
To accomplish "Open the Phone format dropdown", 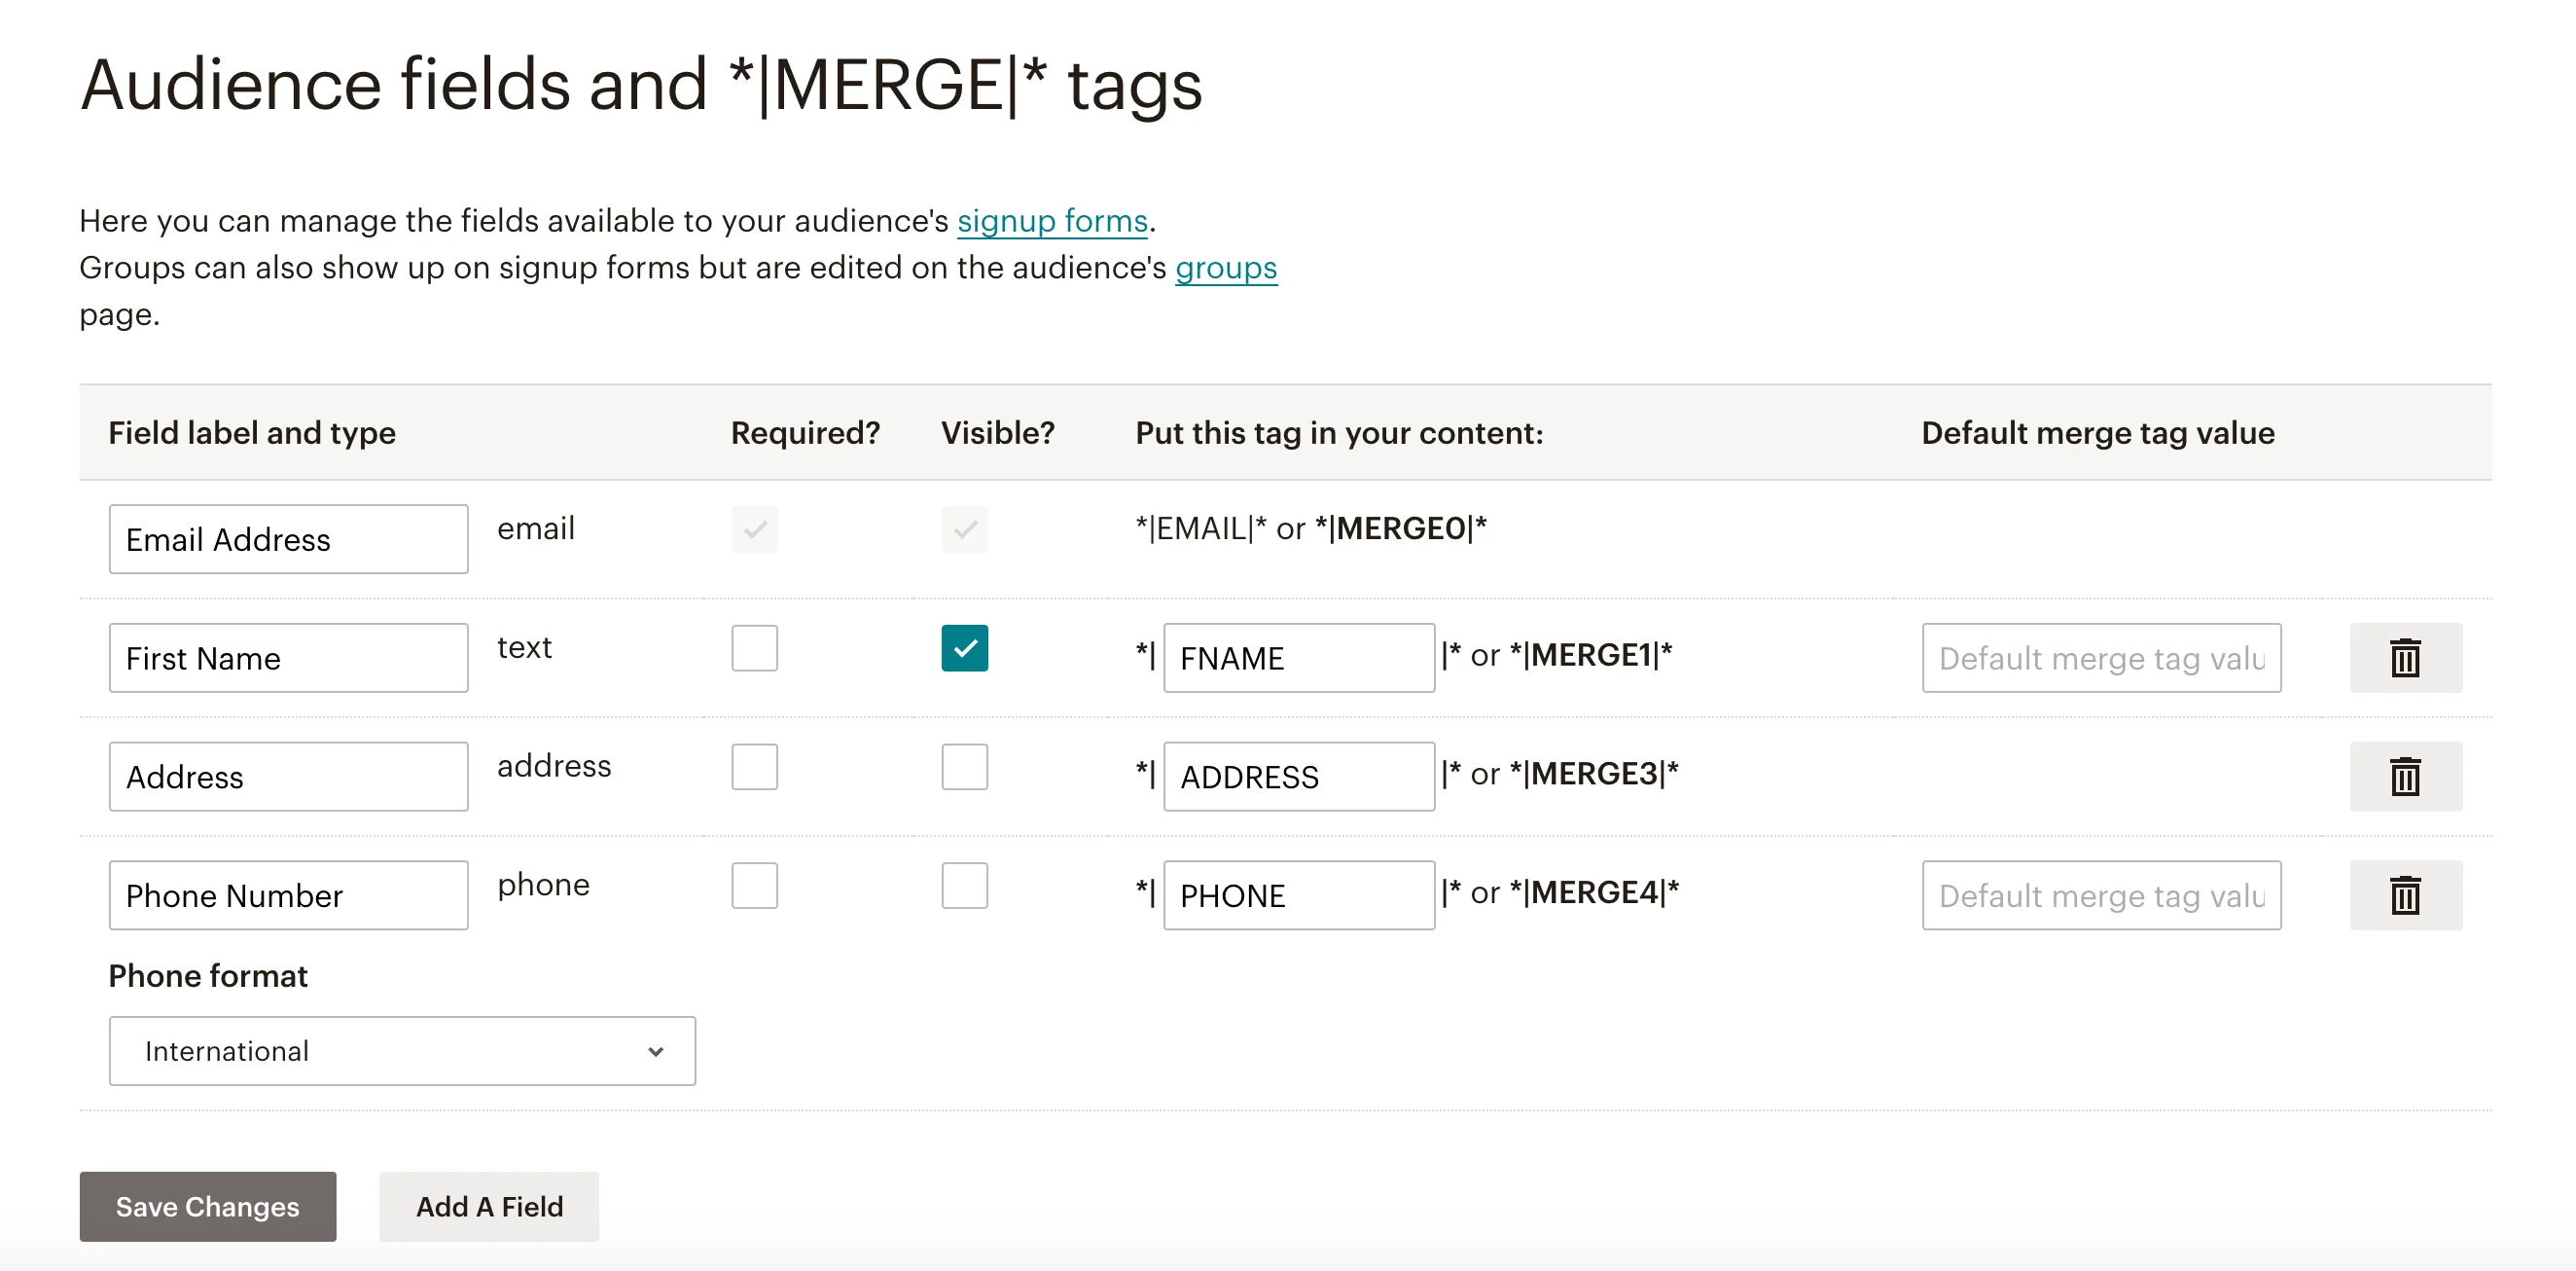I will coord(402,1051).
